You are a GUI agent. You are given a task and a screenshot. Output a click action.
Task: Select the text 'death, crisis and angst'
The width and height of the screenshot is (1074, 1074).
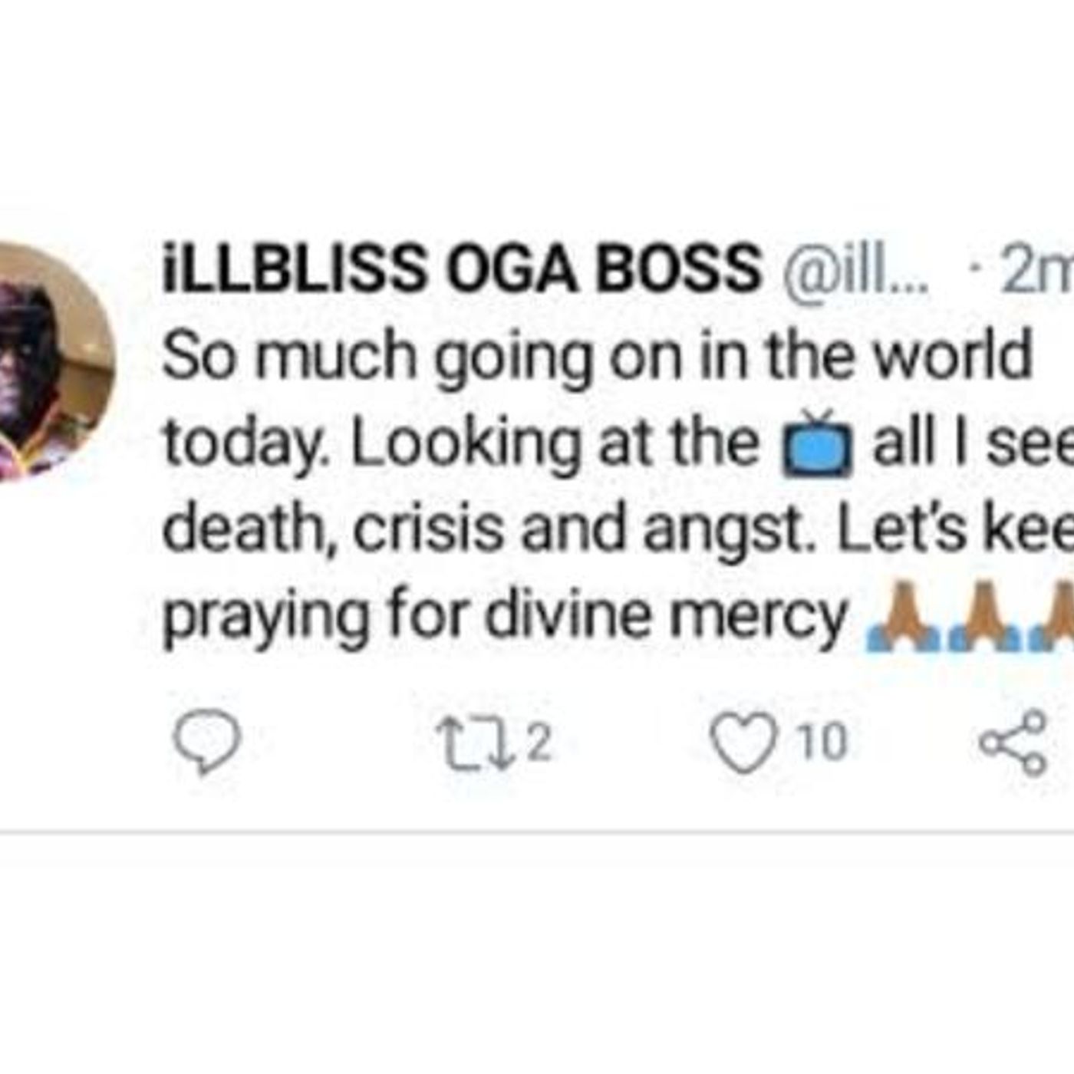tap(483, 529)
